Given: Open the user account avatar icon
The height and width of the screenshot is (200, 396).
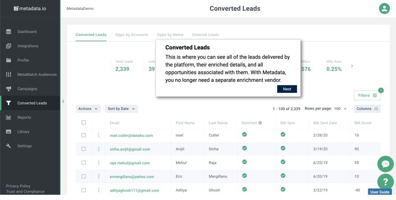Looking at the screenshot, I should 384,9.
